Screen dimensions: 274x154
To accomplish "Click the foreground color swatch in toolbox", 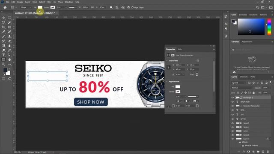I will 5,70.
